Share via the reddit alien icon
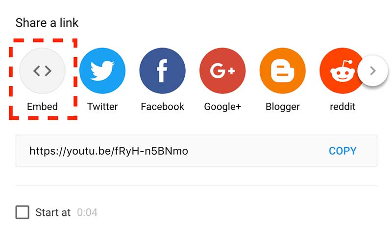Viewport: 392px width, 233px height. point(341,71)
